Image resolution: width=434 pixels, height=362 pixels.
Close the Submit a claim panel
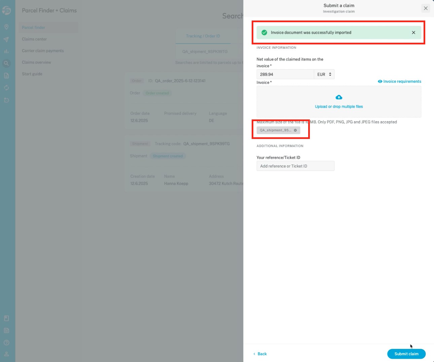[x=426, y=8]
